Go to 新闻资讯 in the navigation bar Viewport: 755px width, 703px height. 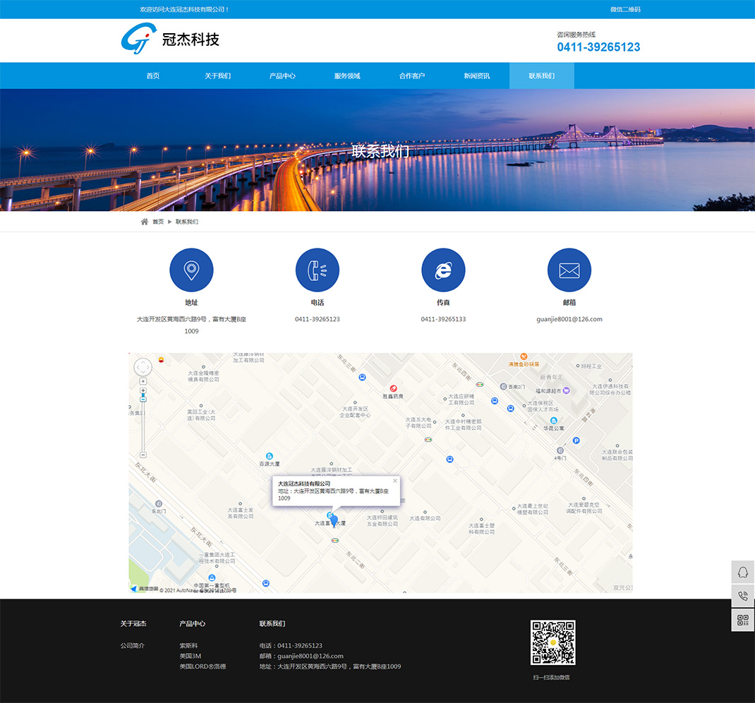tap(476, 76)
